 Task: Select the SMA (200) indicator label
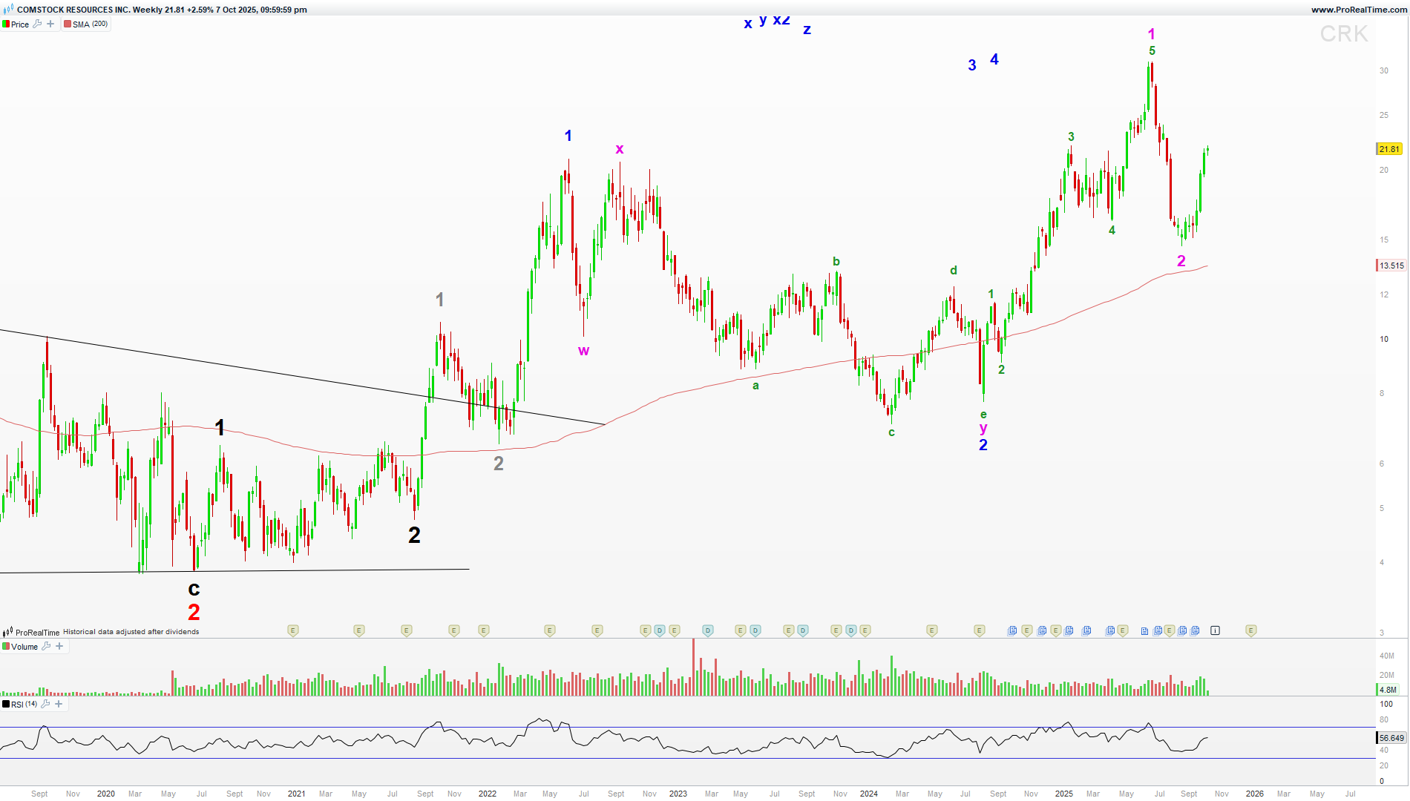click(x=90, y=24)
